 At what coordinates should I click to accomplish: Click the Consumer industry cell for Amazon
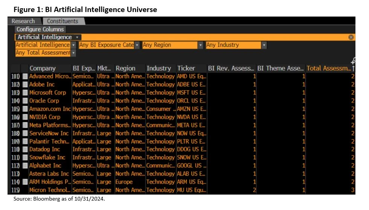pyautogui.click(x=161, y=109)
